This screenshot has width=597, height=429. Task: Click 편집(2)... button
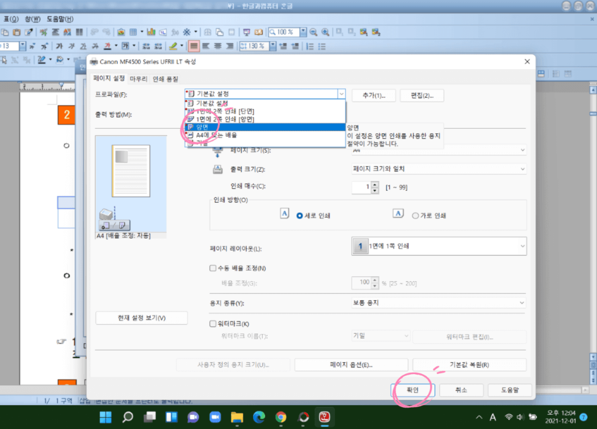422,95
